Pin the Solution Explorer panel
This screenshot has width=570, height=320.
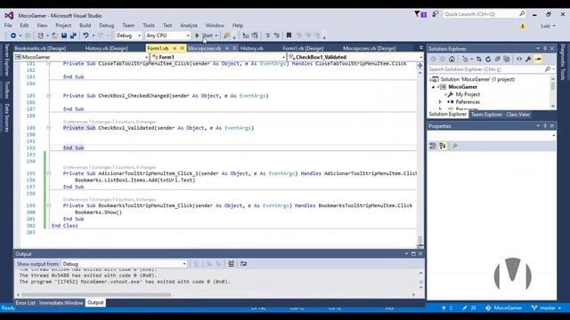[x=545, y=48]
